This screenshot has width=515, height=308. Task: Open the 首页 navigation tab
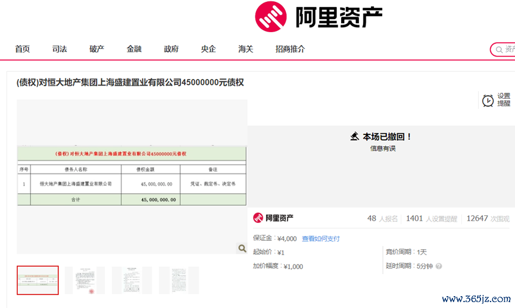pyautogui.click(x=23, y=49)
